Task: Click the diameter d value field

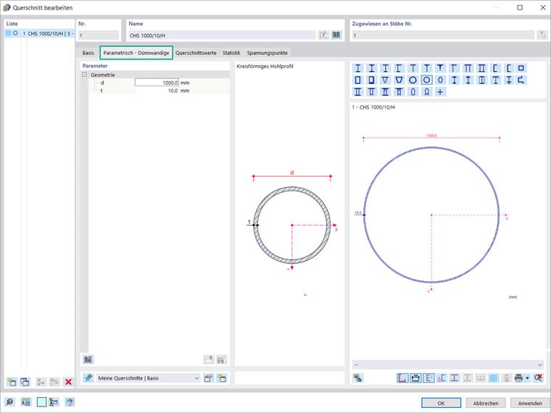Action: click(x=157, y=83)
